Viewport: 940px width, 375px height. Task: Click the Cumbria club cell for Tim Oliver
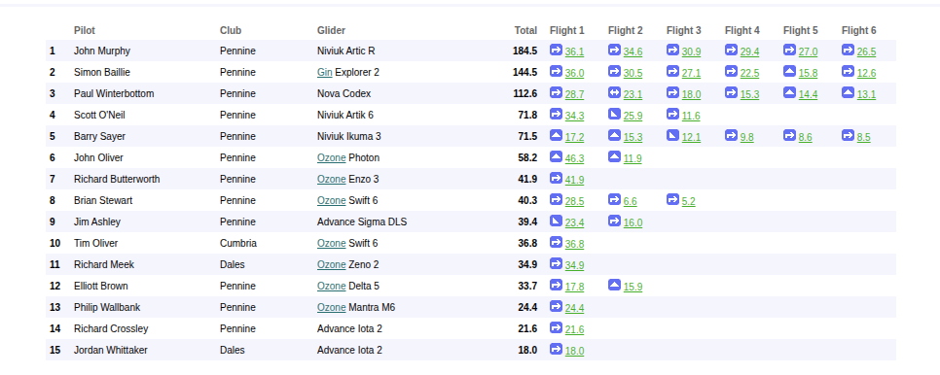[x=238, y=244]
